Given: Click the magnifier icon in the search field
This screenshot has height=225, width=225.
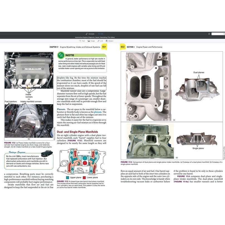Looking at the screenshot, I should [224, 34].
